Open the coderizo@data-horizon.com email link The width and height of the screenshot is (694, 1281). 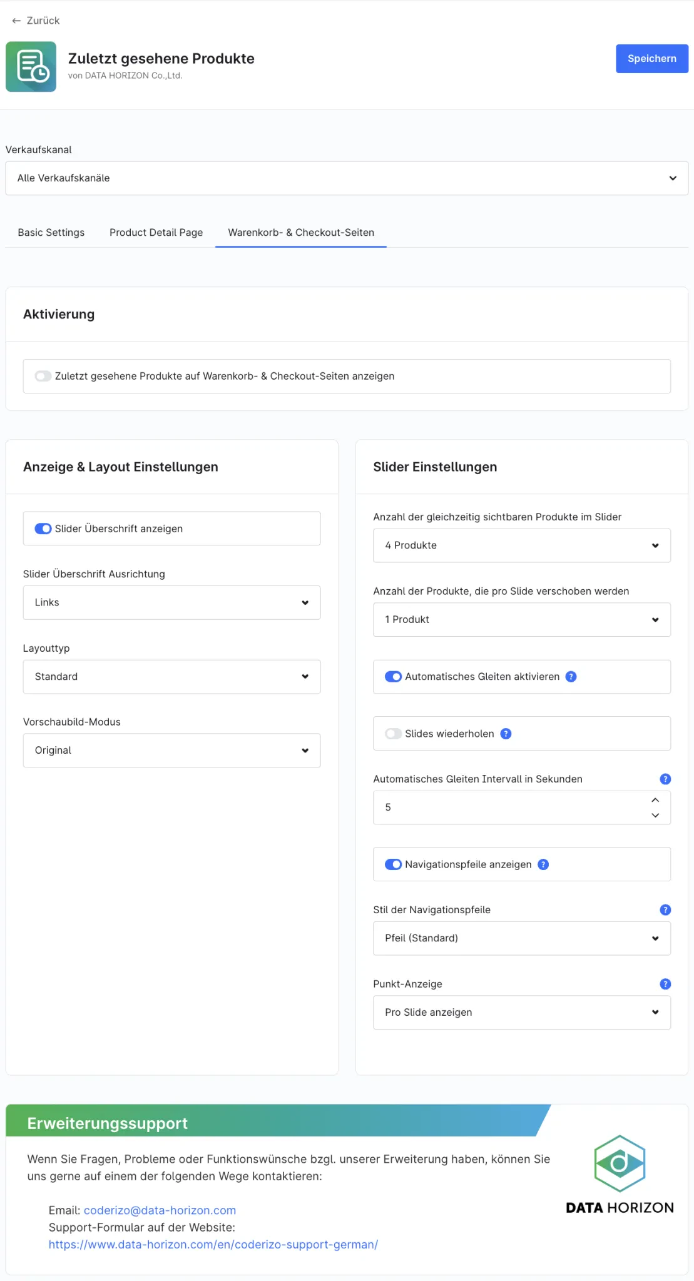click(x=160, y=1210)
